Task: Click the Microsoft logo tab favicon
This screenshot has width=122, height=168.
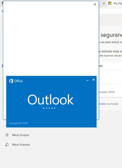Action: click(x=110, y=3)
